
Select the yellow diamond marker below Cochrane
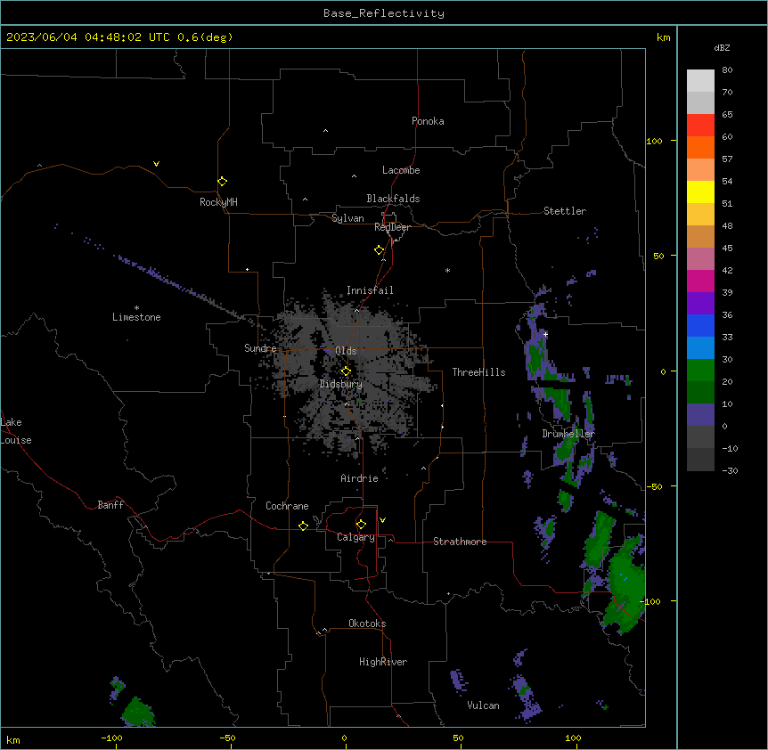[303, 526]
